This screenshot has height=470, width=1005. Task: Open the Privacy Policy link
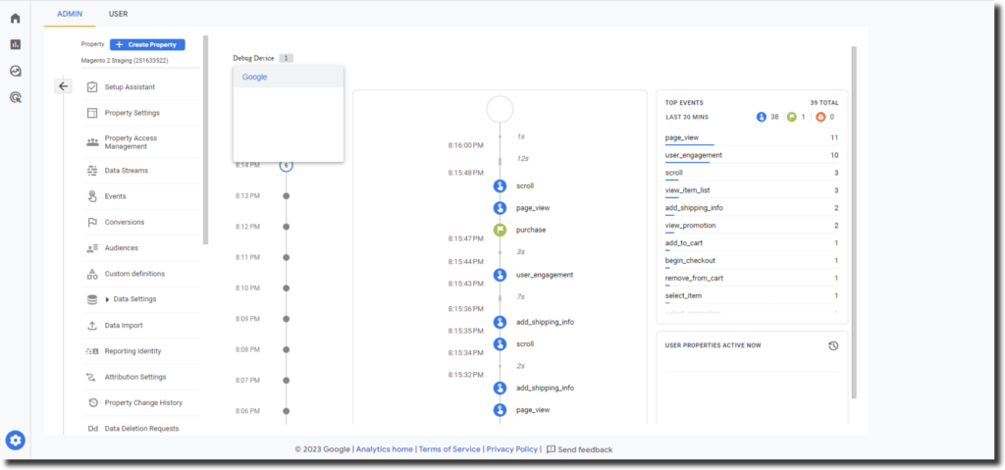click(x=511, y=449)
